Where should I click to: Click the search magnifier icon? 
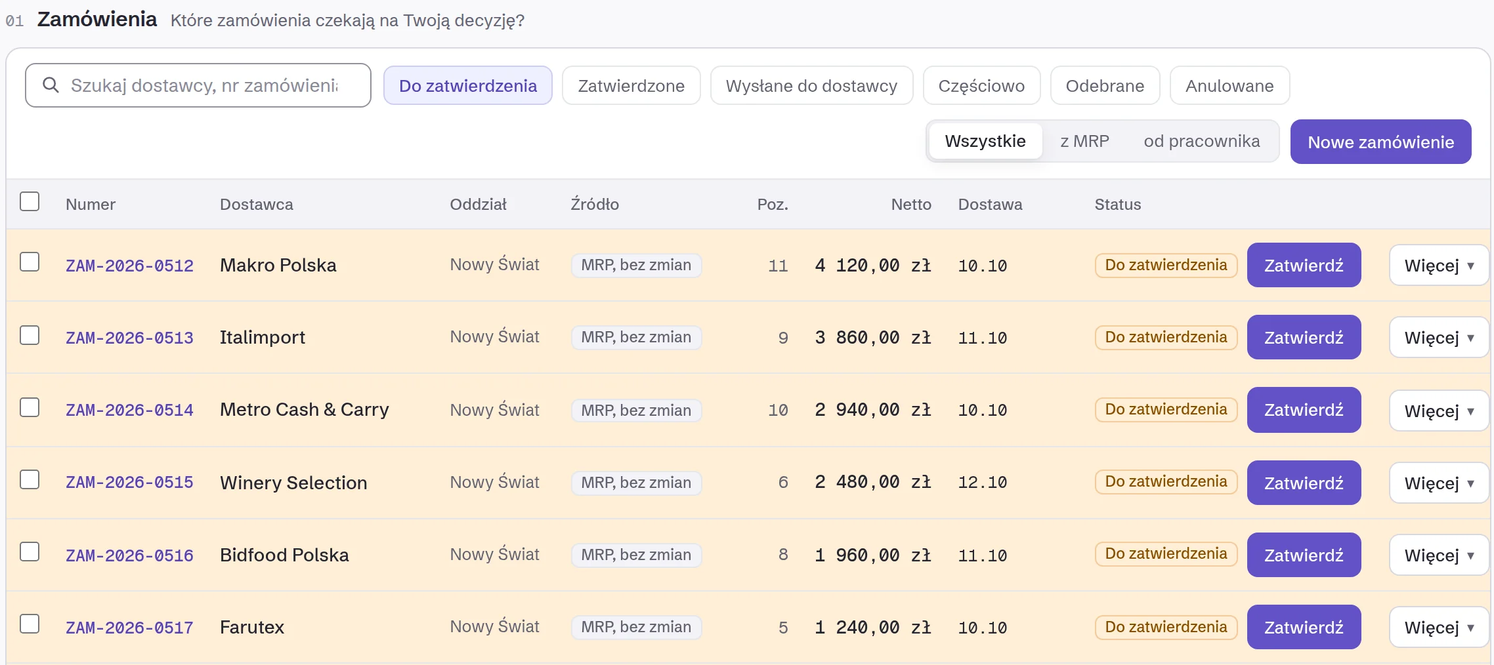pyautogui.click(x=51, y=85)
